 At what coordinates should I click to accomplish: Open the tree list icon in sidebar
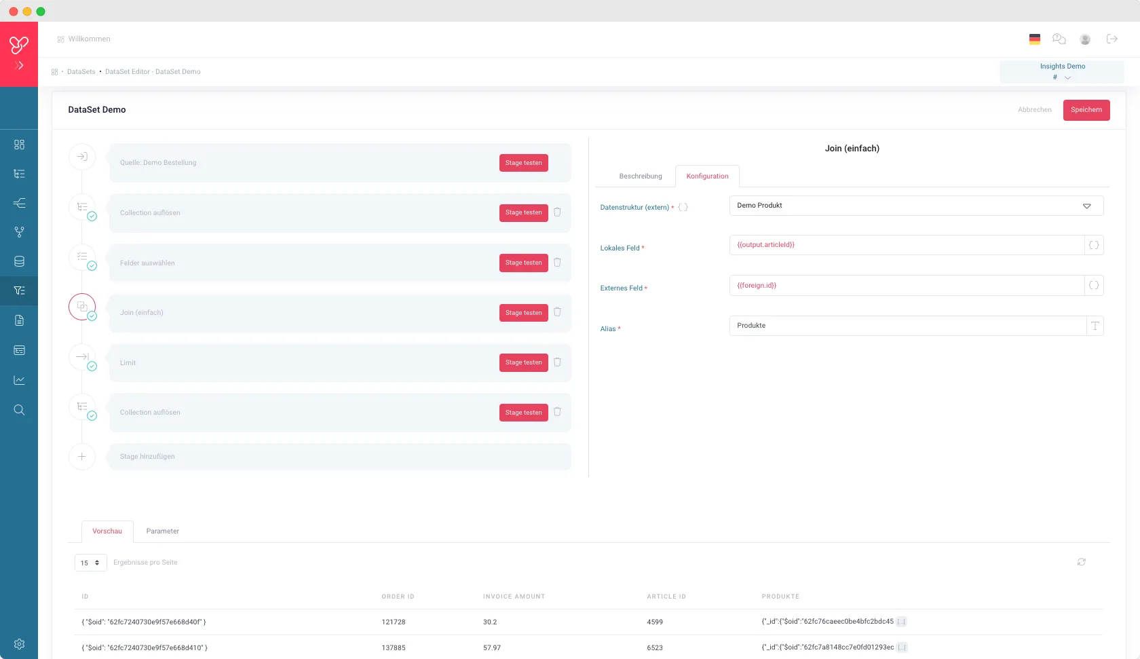coord(19,174)
